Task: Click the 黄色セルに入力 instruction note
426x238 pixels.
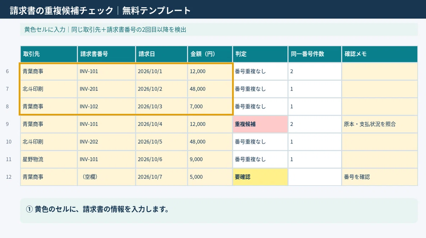Action: (219, 30)
